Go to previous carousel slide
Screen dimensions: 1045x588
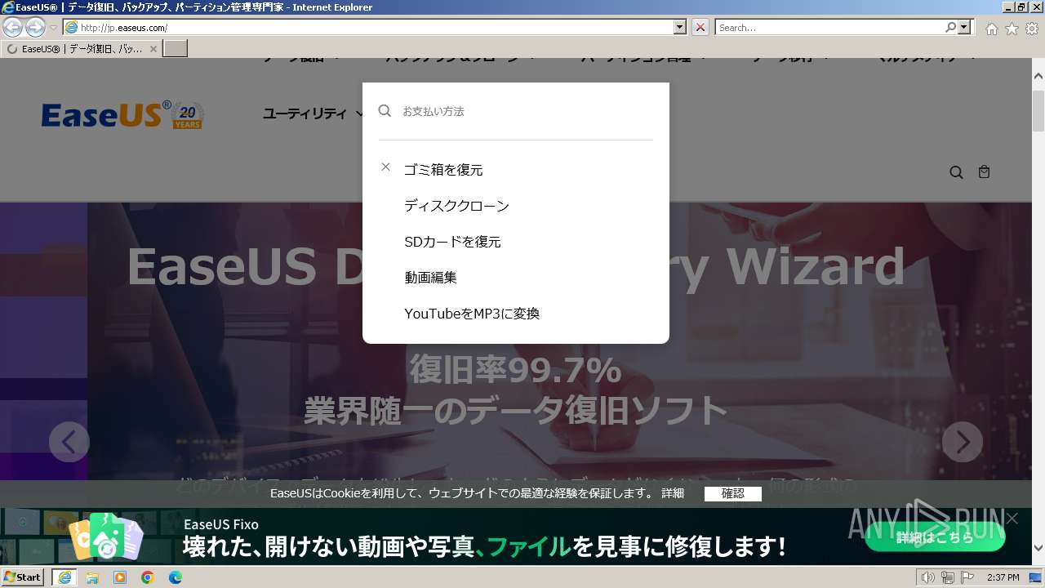point(69,442)
